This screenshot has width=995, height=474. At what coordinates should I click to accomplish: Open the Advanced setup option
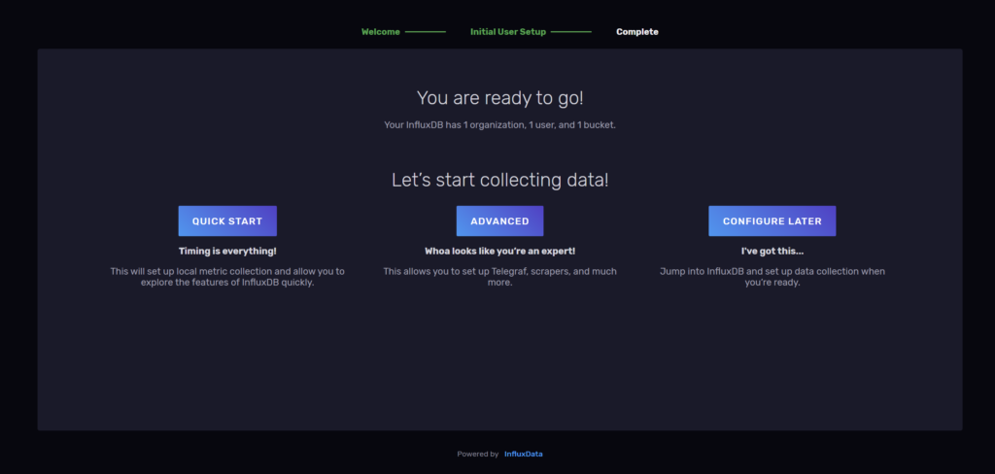click(499, 220)
